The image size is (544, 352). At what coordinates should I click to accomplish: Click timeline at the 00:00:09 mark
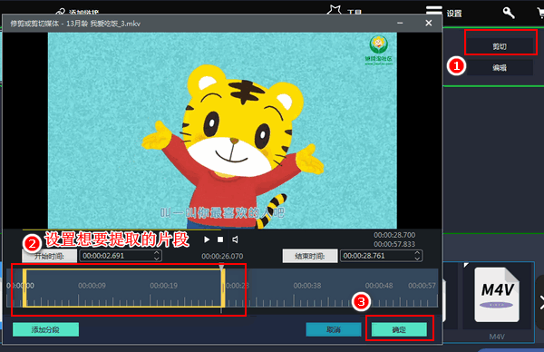[92, 286]
